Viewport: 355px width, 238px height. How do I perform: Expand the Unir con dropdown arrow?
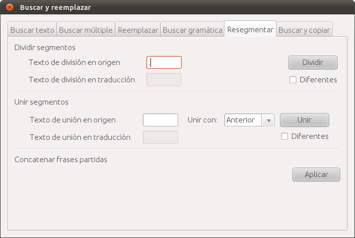tap(269, 120)
